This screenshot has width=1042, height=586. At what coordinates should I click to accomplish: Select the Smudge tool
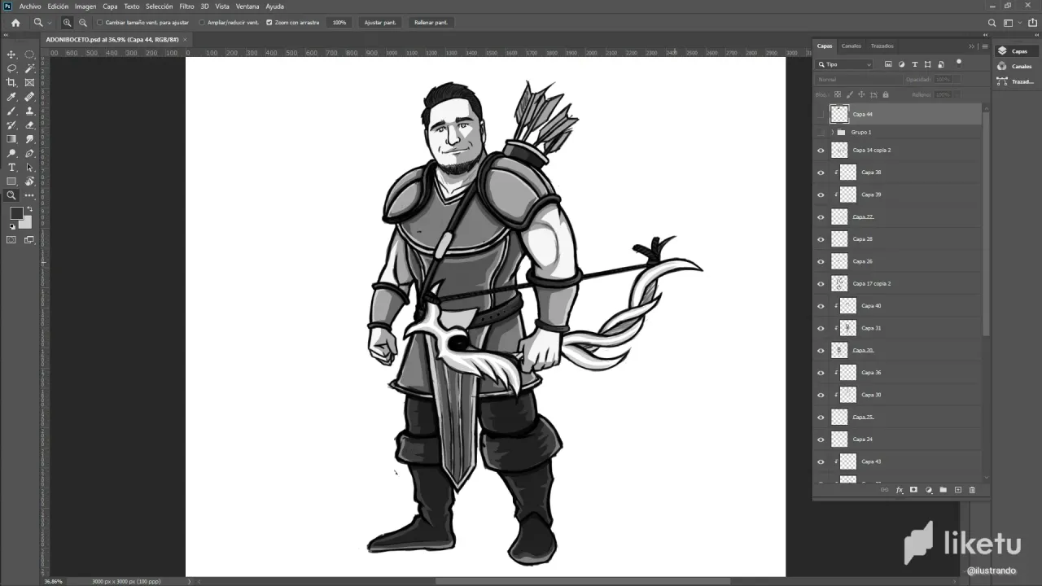(x=29, y=139)
